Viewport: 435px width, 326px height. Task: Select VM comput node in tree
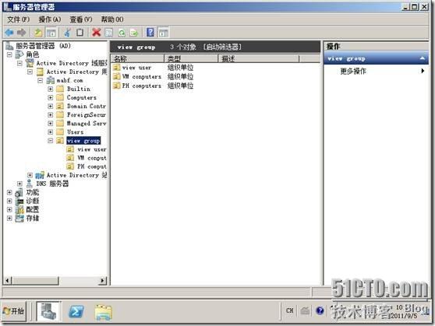pyautogui.click(x=91, y=158)
